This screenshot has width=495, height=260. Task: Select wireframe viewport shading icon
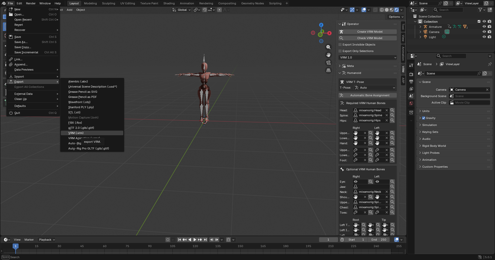[382, 10]
